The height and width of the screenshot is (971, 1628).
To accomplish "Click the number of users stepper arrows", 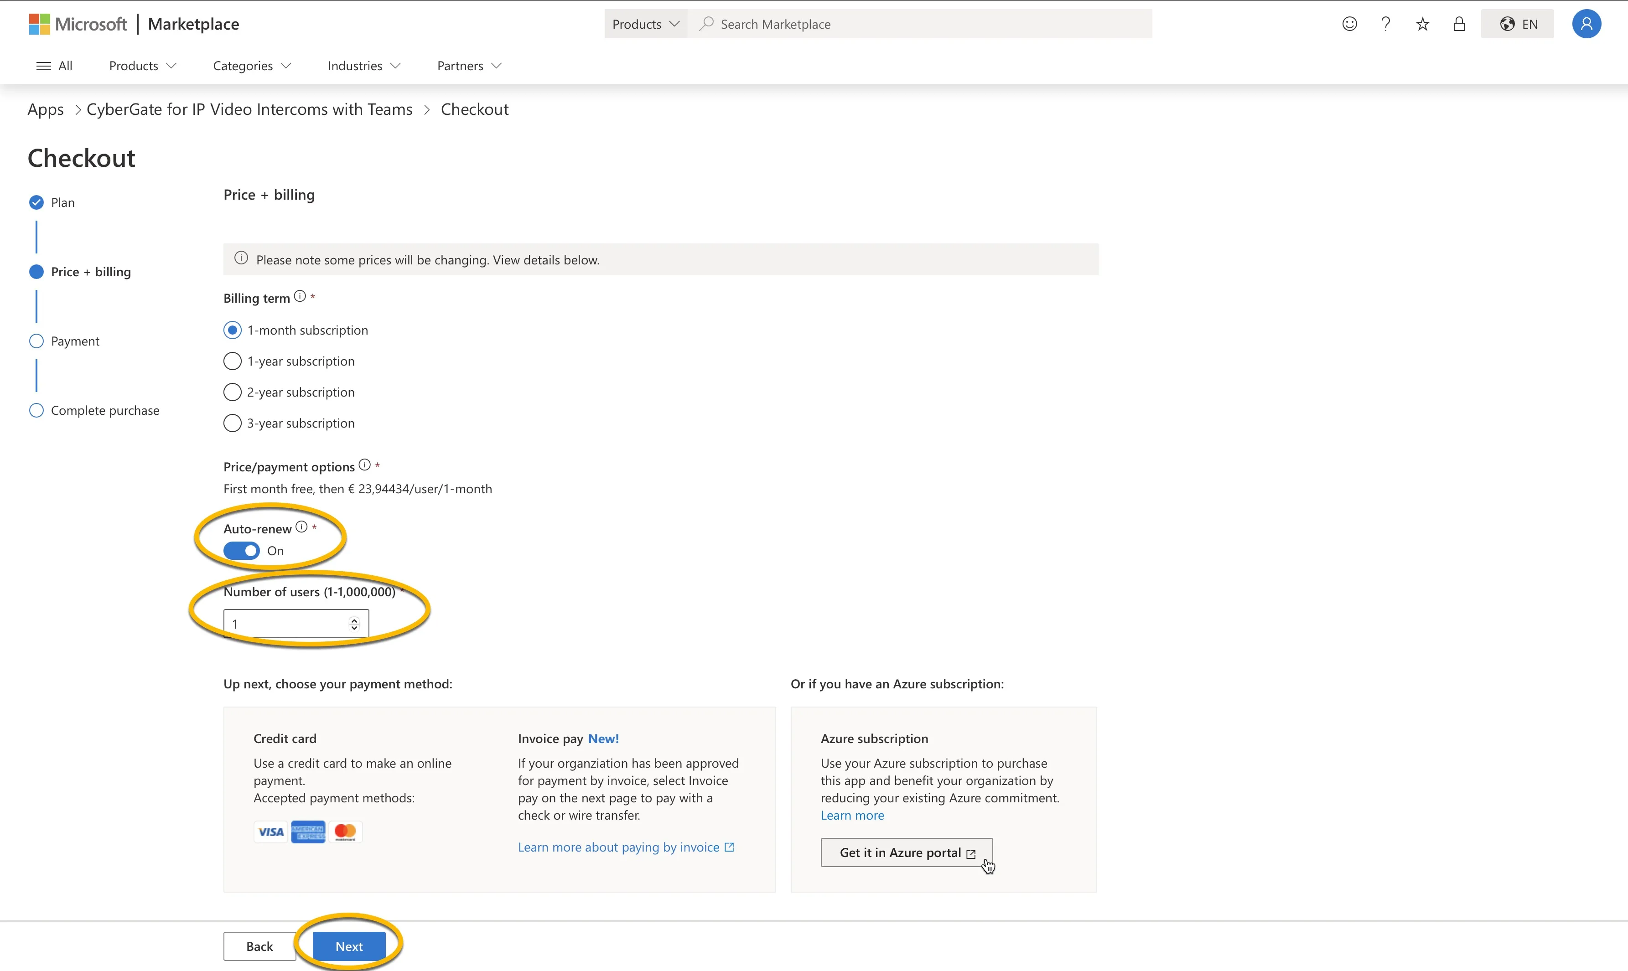I will [x=354, y=624].
